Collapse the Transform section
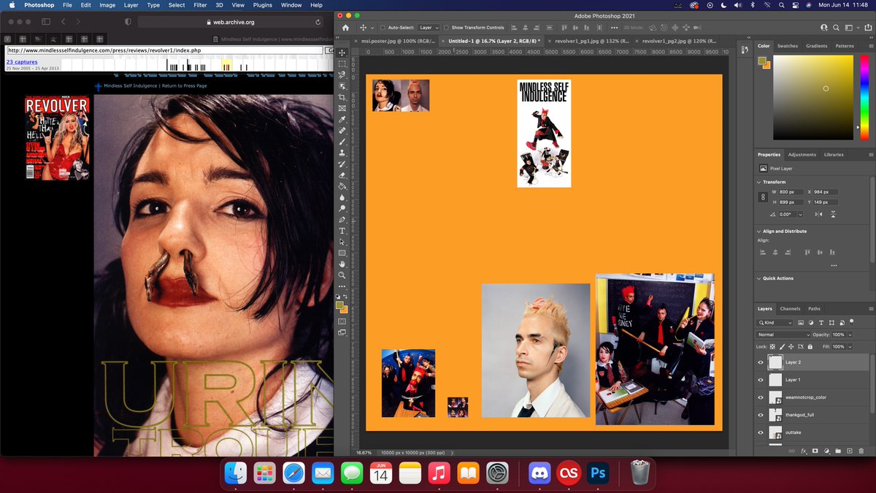Viewport: 876px width, 493px height. coord(759,182)
